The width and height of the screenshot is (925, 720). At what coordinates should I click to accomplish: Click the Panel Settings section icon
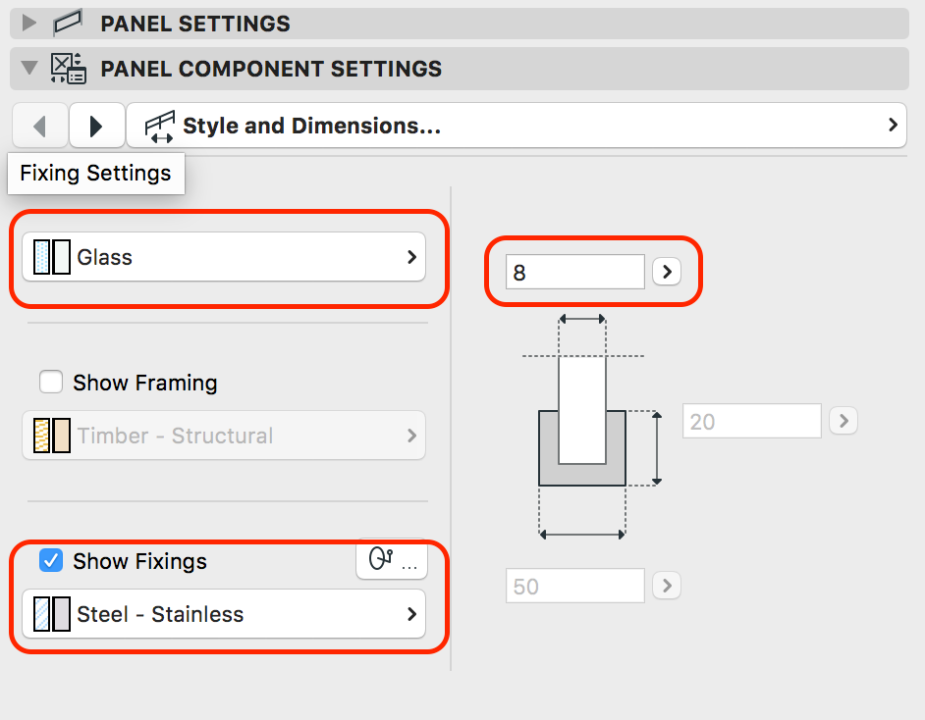click(69, 23)
